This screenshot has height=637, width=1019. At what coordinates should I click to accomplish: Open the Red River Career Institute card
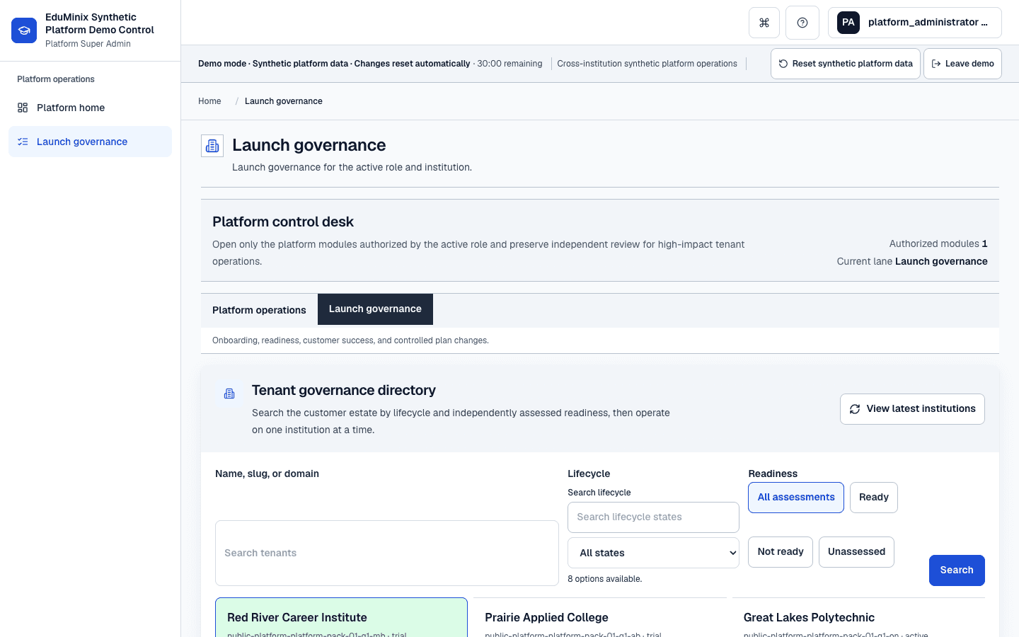[341, 618]
